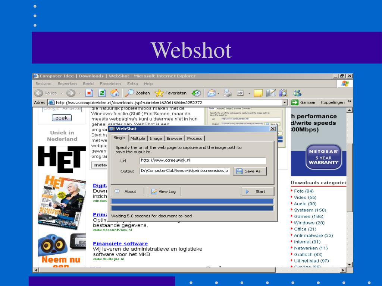Click the HET magazine cover image
The height and width of the screenshot is (286, 382).
point(62,202)
